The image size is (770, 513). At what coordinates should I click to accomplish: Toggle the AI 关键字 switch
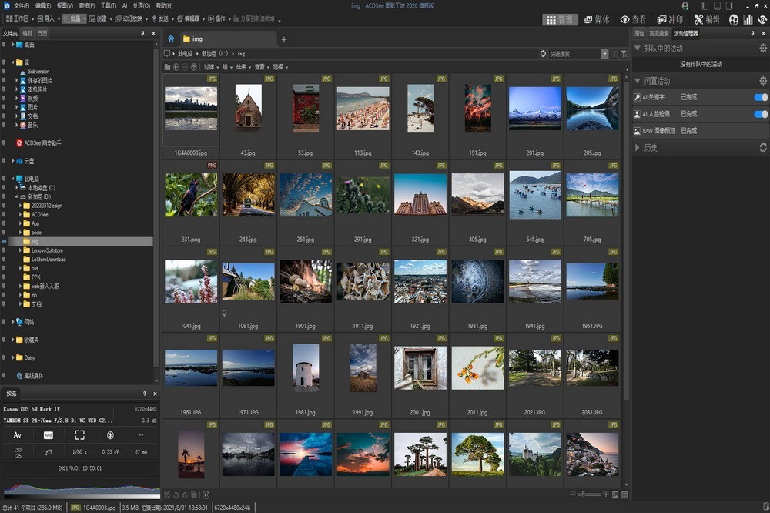coord(761,98)
